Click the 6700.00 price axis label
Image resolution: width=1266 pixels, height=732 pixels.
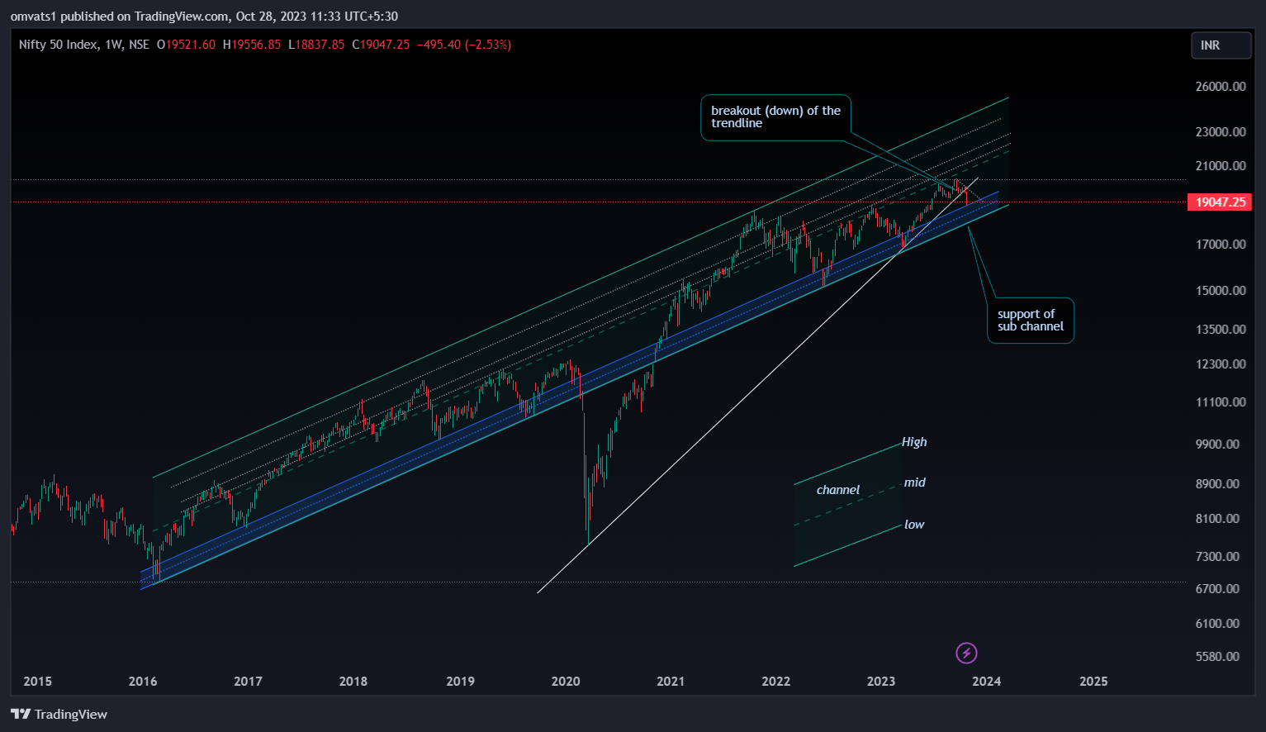(x=1217, y=589)
